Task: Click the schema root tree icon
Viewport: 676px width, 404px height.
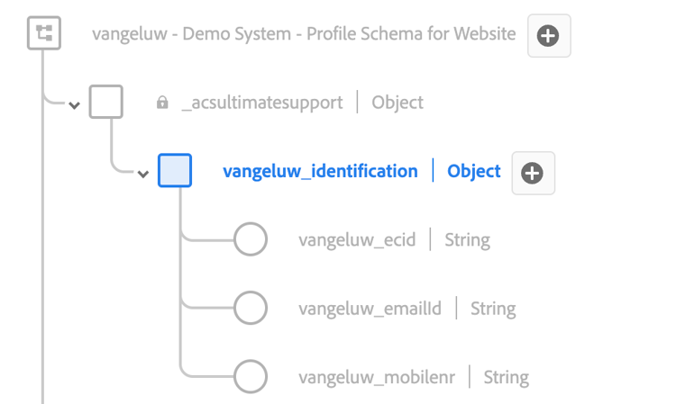Action: pos(43,34)
